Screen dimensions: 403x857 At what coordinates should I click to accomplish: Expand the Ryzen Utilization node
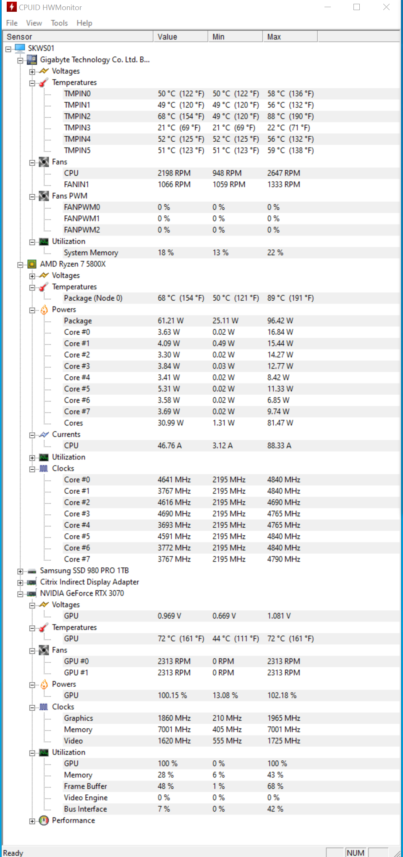(x=32, y=458)
